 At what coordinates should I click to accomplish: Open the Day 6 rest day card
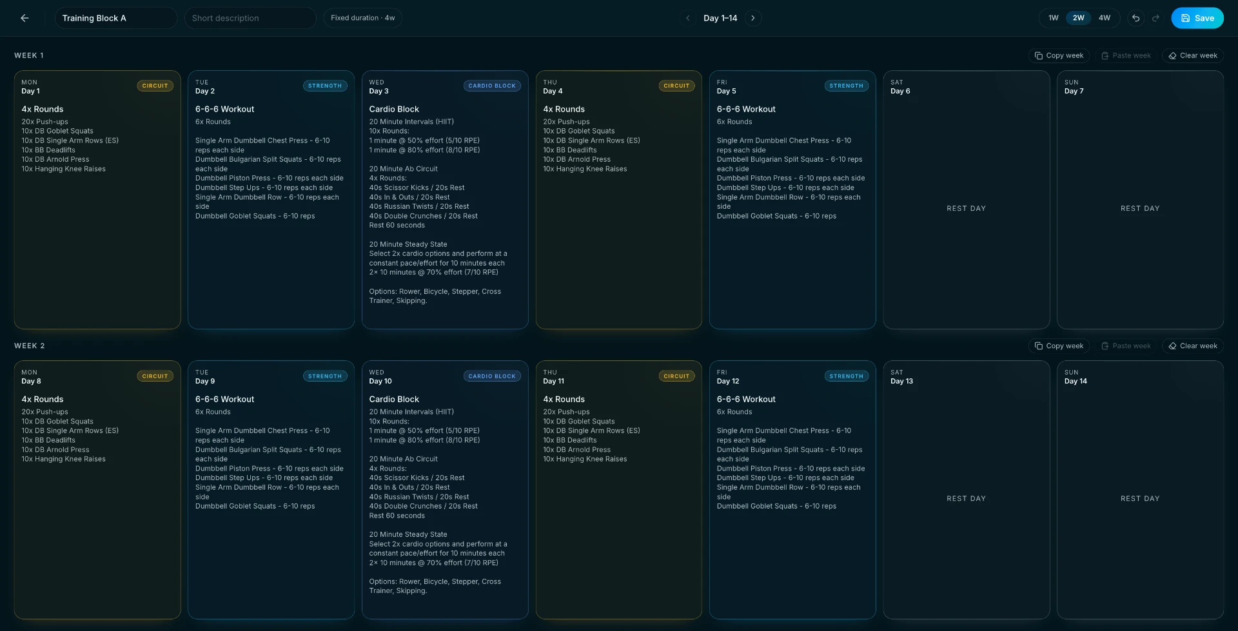point(966,200)
